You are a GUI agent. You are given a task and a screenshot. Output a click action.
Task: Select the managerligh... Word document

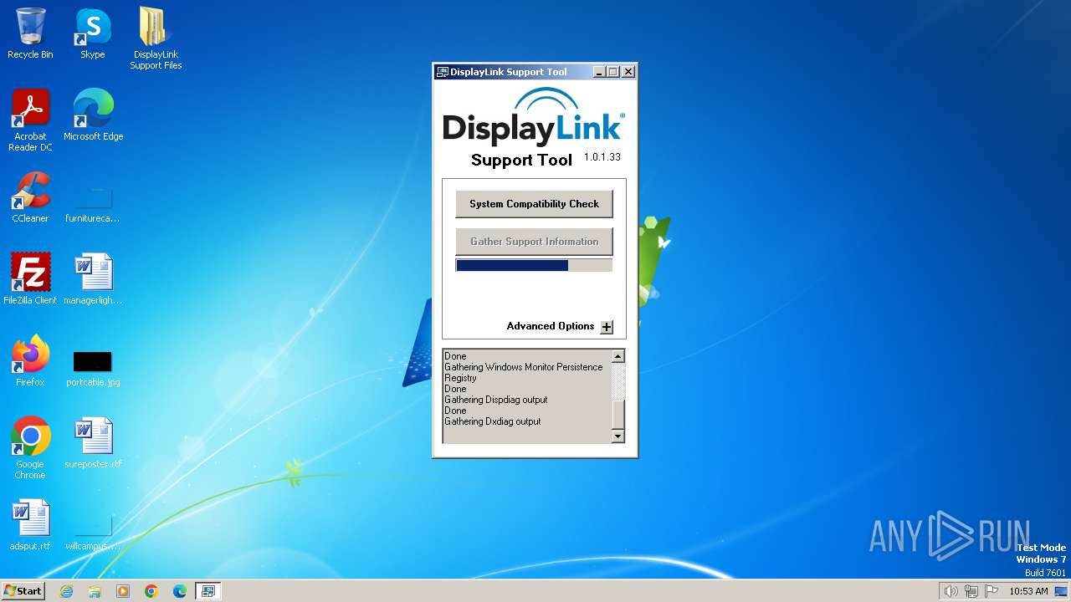(x=93, y=279)
